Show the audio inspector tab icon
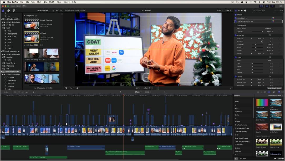The width and height of the screenshot is (285, 161). pyautogui.click(x=242, y=11)
